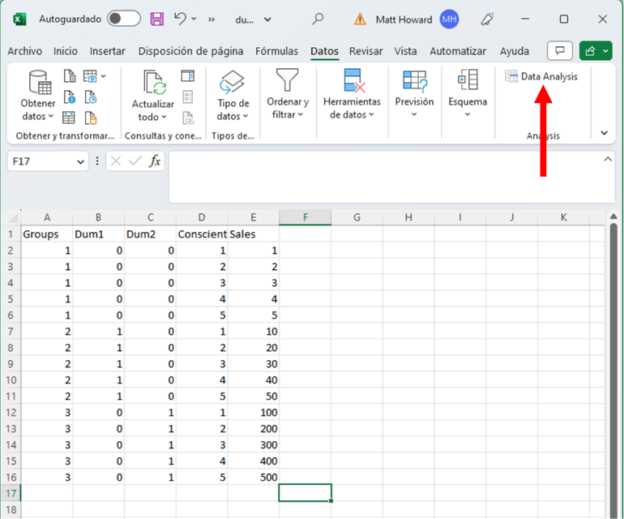Open the comments button

pyautogui.click(x=559, y=51)
